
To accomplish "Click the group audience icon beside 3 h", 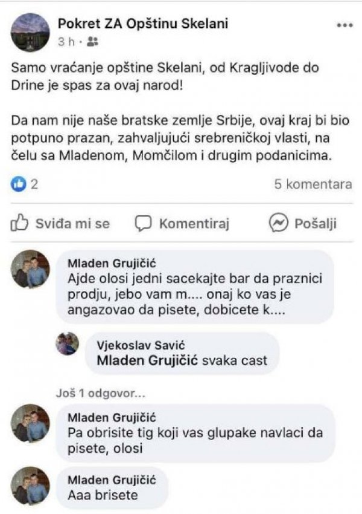I will tap(92, 42).
